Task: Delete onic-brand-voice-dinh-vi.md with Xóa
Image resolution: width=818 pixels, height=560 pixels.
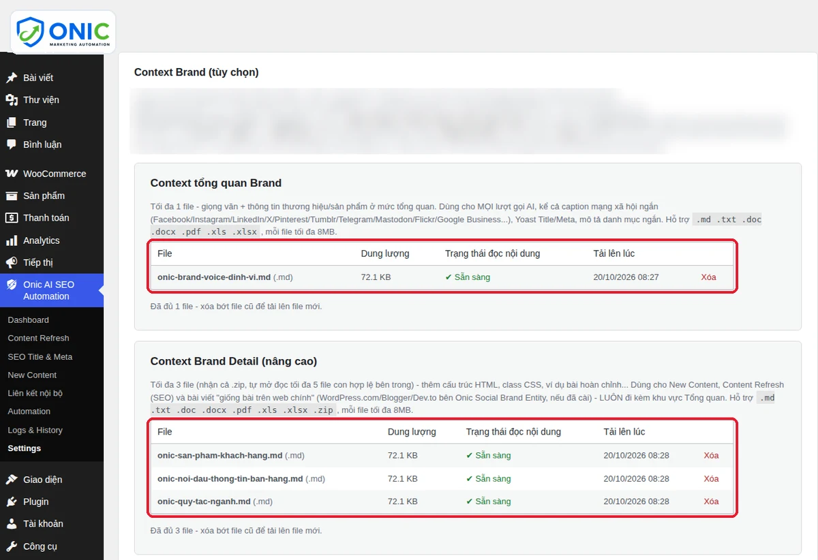Action: [708, 277]
